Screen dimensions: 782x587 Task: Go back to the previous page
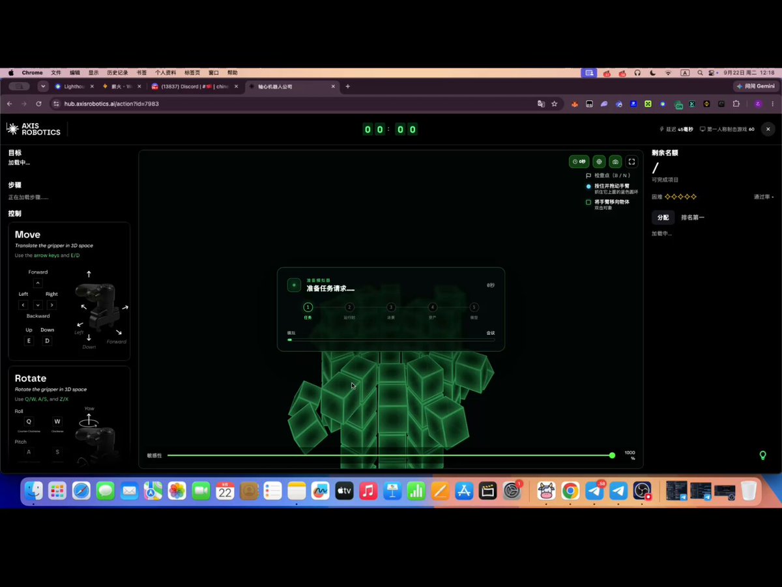click(9, 104)
